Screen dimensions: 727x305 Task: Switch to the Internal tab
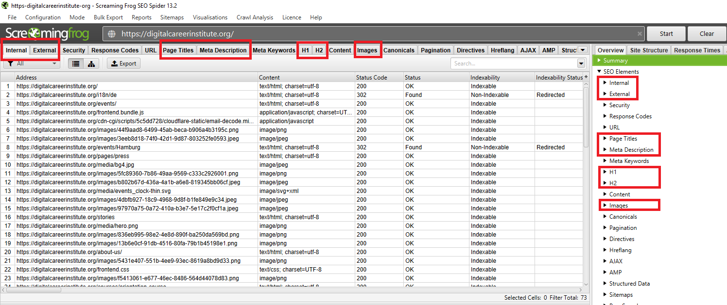click(17, 50)
